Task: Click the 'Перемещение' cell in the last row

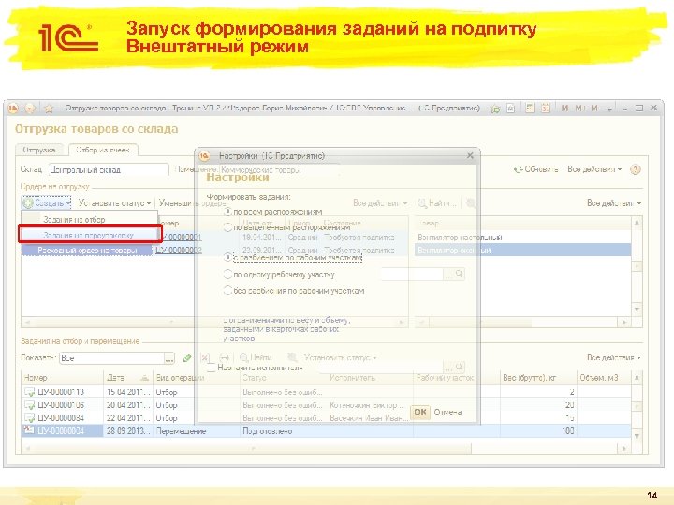Action: 196,431
